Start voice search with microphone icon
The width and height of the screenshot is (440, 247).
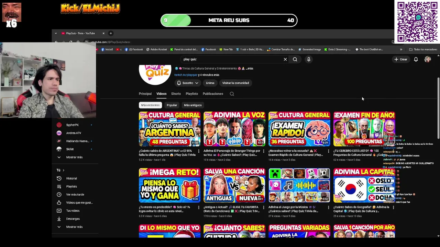coord(309,59)
